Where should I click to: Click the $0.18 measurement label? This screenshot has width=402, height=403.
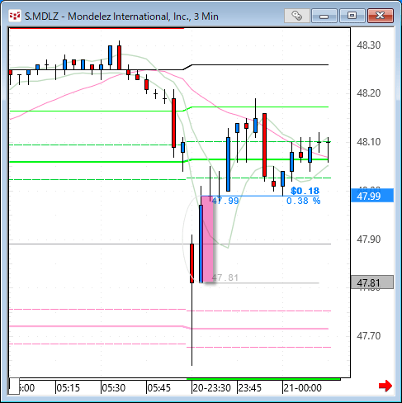click(305, 191)
